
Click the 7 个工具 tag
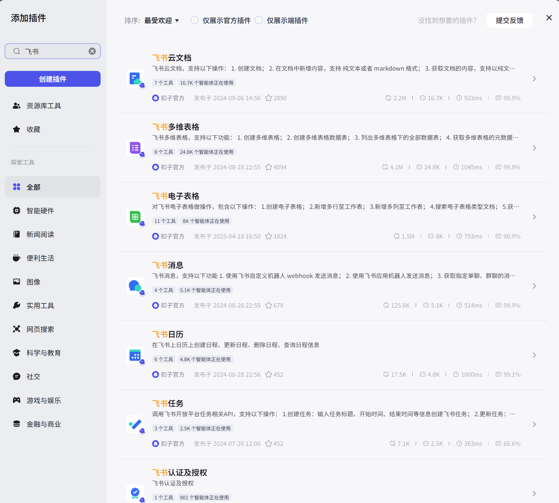pos(164,83)
